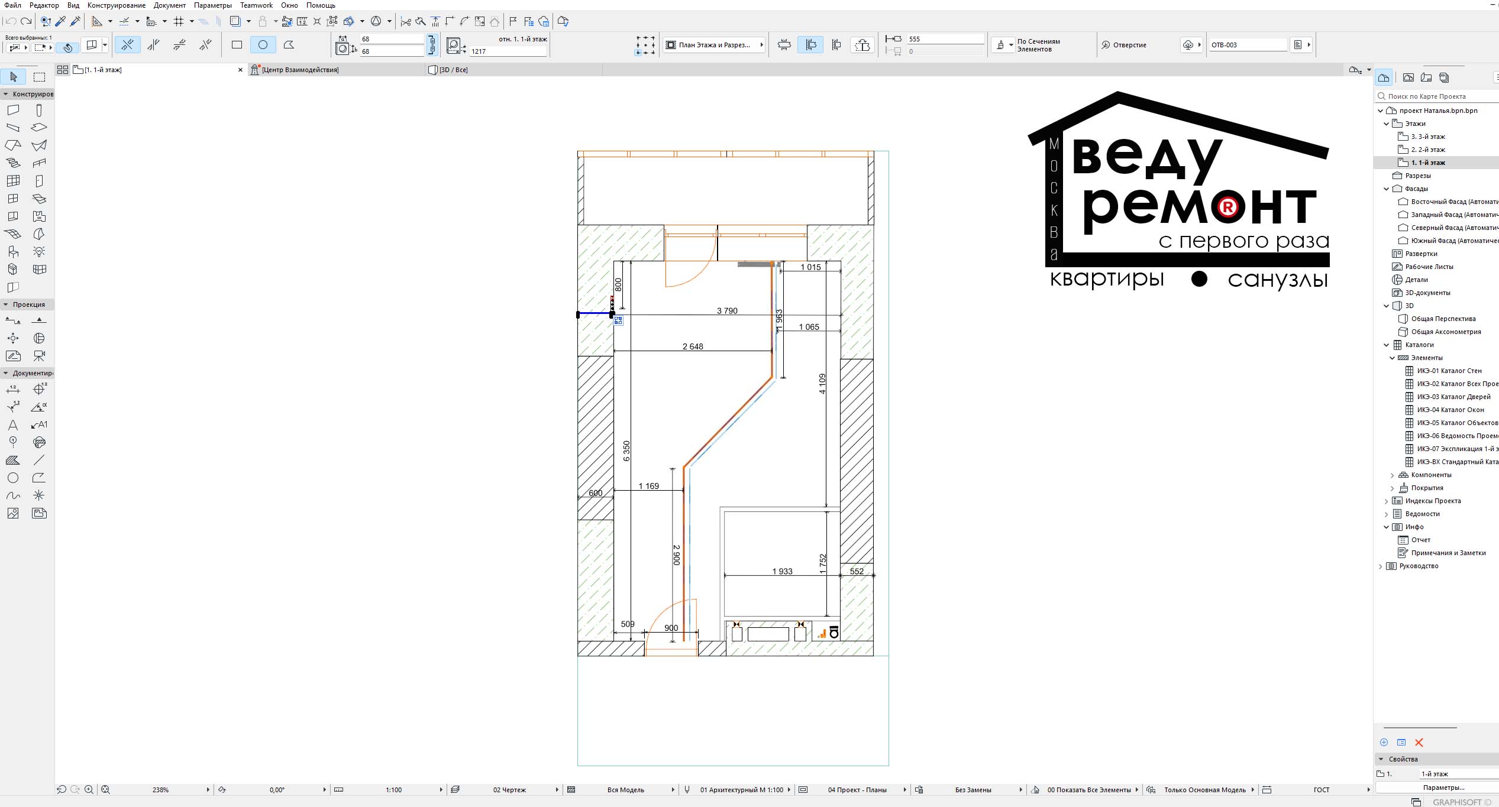Click red delete X in navigator
The image size is (1499, 807).
[1419, 743]
